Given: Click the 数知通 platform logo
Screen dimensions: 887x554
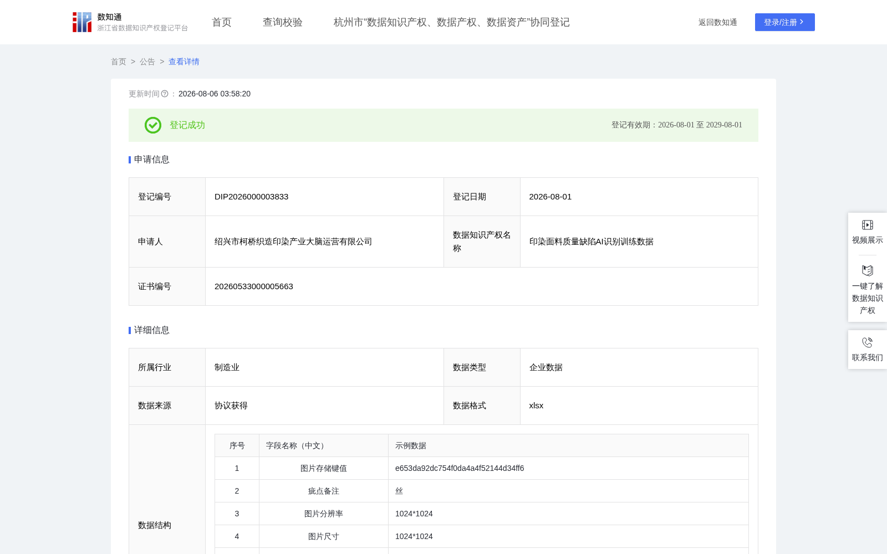Looking at the screenshot, I should click(x=130, y=22).
